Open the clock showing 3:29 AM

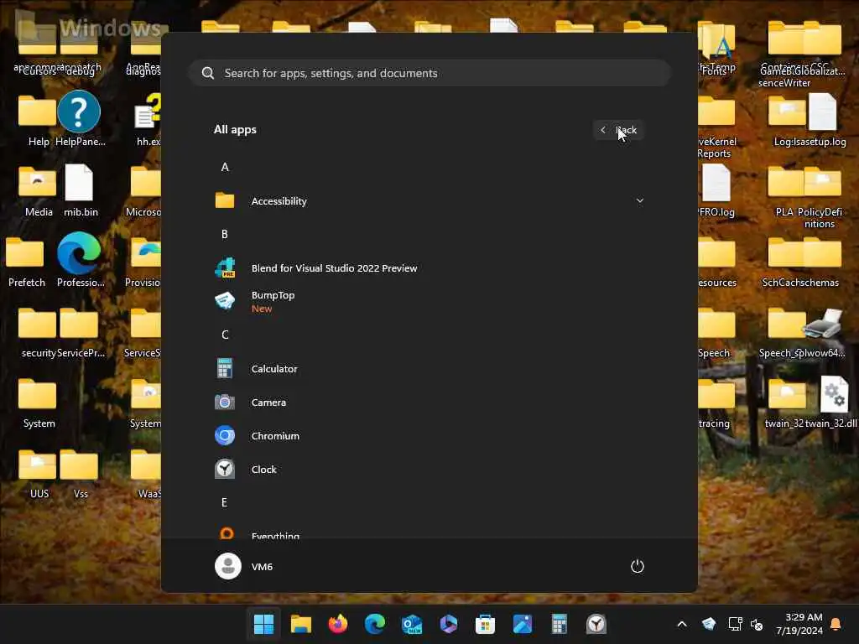(799, 624)
